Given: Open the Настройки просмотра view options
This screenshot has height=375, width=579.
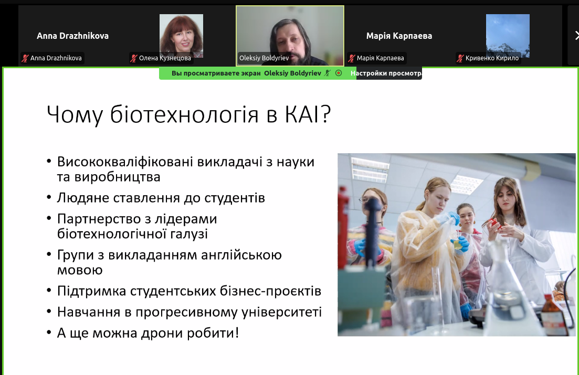Looking at the screenshot, I should click(386, 73).
